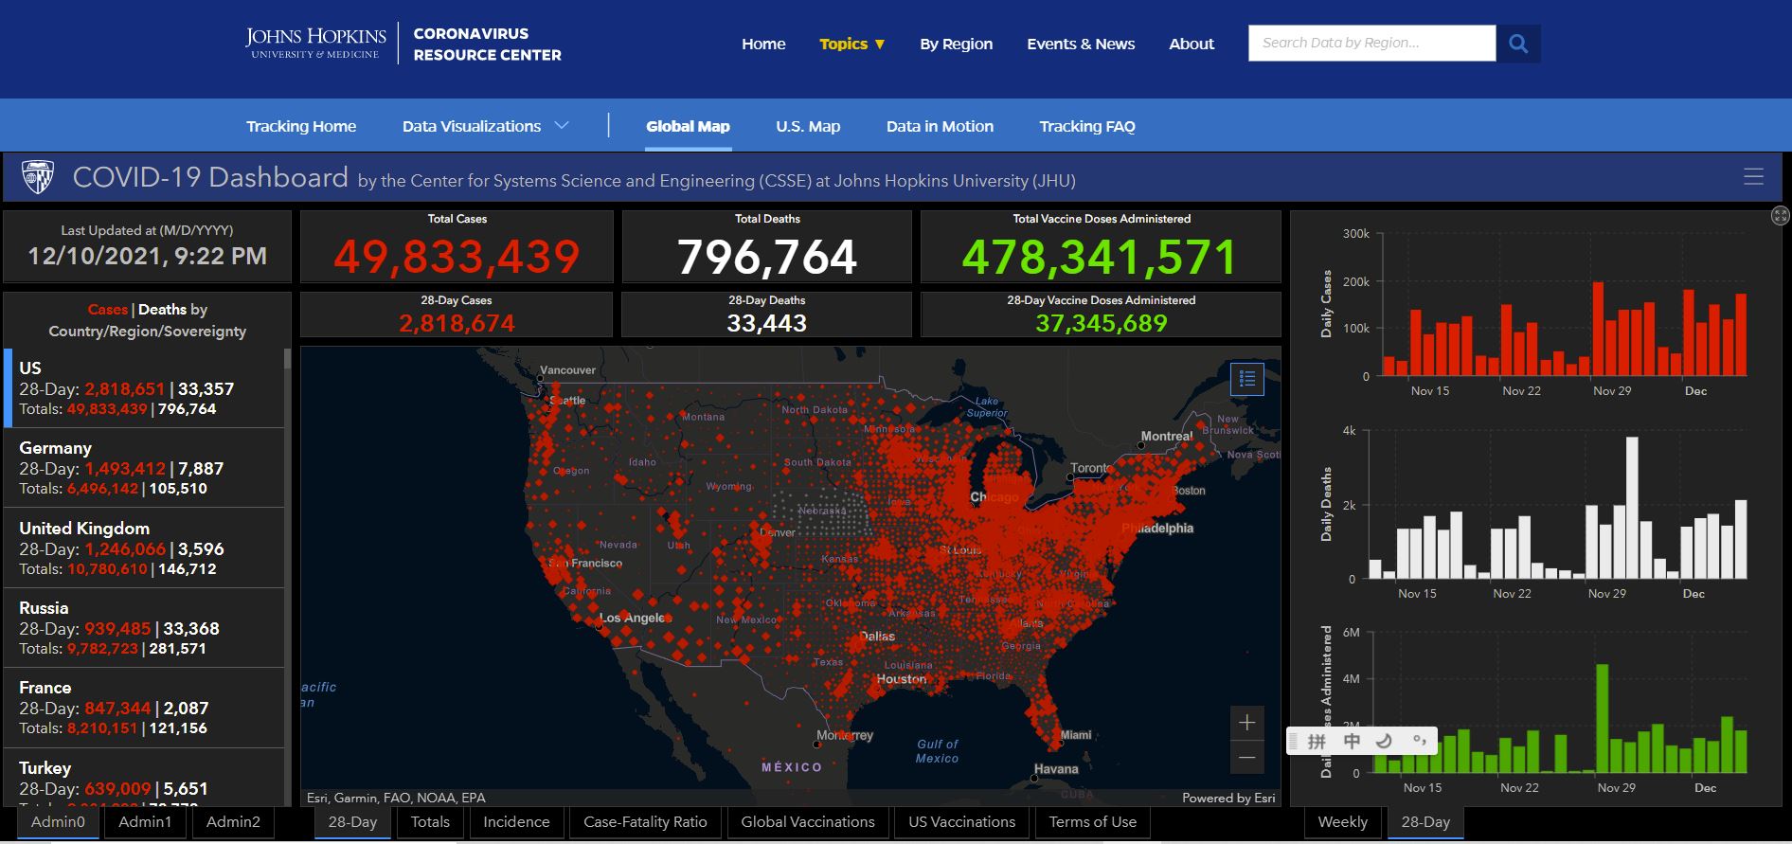Click the Last Updated 12/10/2021 timestamp
This screenshot has height=844, width=1792.
click(147, 256)
